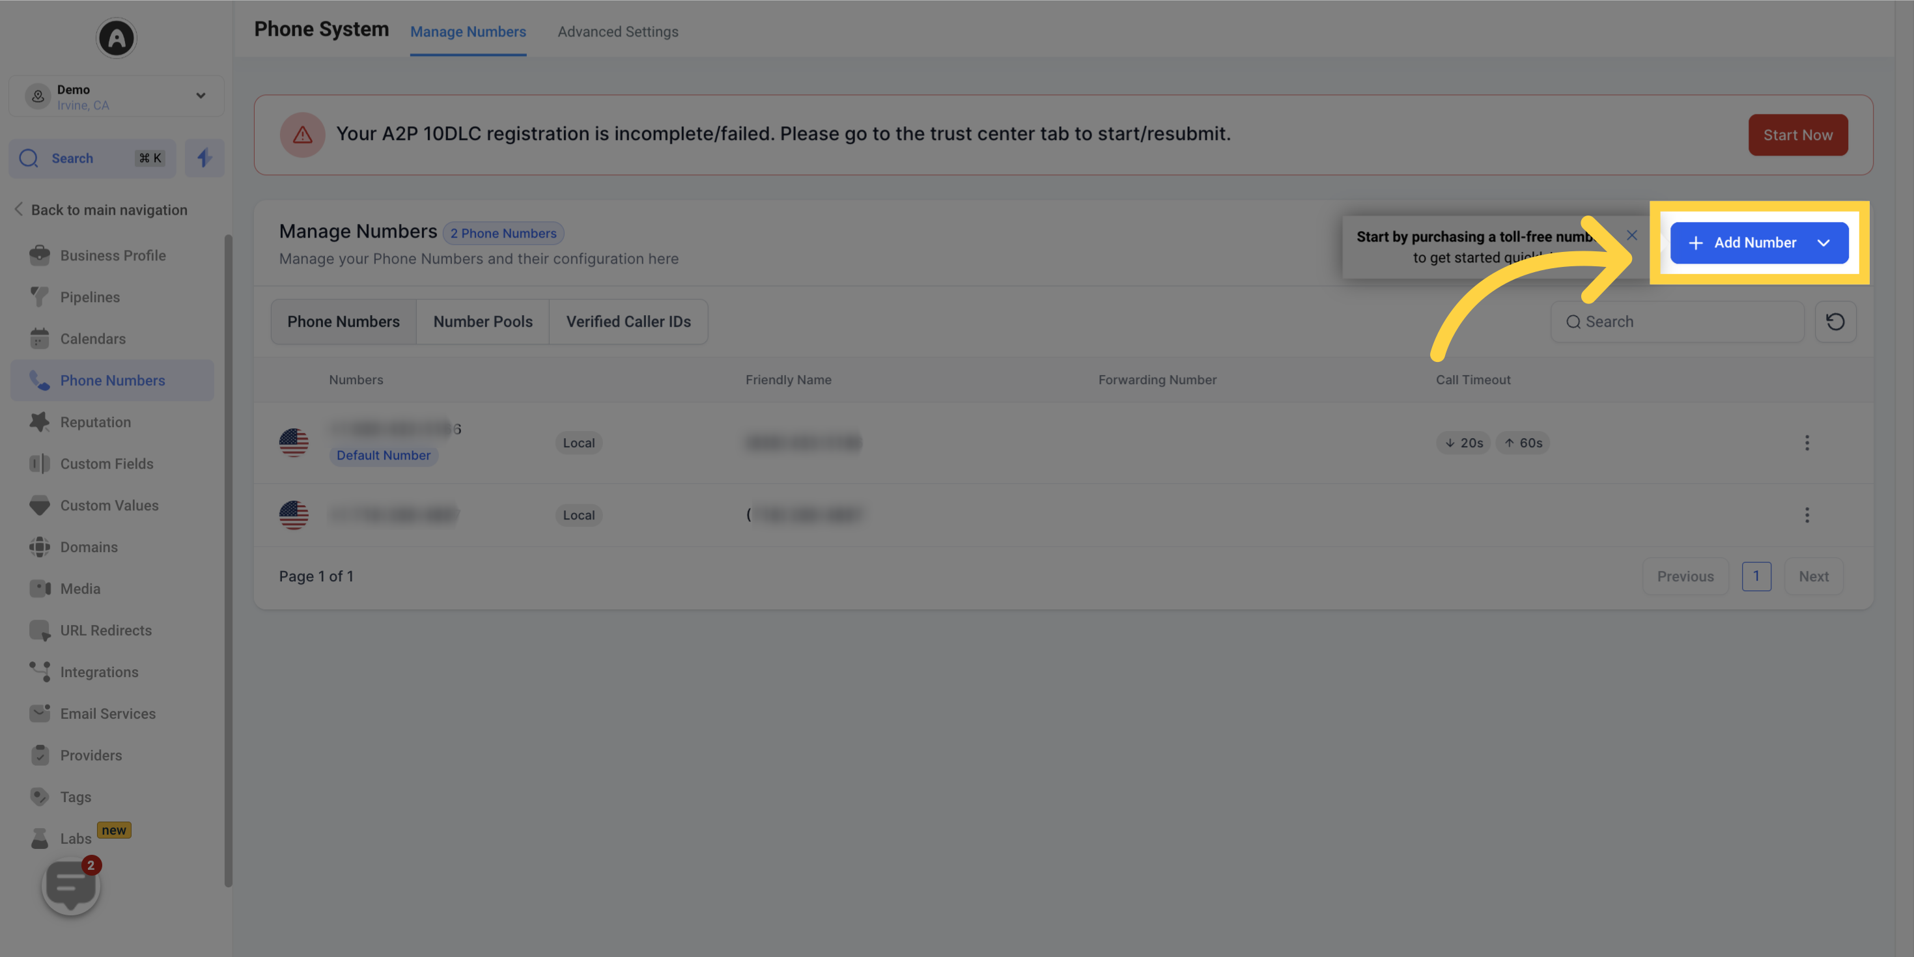Click the URL Redirects icon
This screenshot has width=1914, height=957.
click(39, 630)
